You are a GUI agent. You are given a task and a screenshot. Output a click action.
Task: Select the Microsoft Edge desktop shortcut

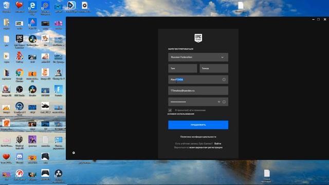[32, 8]
